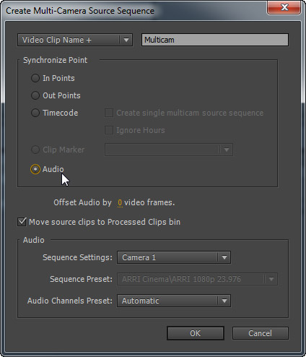The image size is (306, 357).
Task: Tick Create single multicam source sequence checkbox
Action: coord(109,113)
